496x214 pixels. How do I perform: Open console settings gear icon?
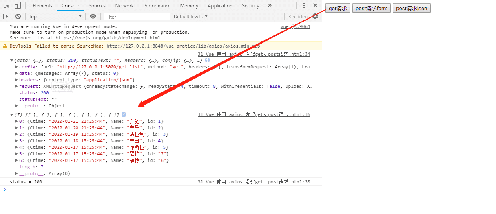pos(315,17)
